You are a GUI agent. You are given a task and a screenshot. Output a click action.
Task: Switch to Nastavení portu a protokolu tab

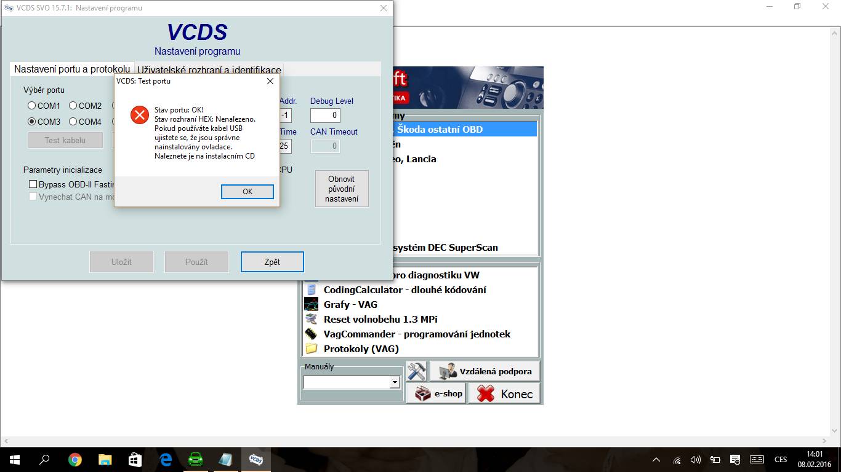72,69
